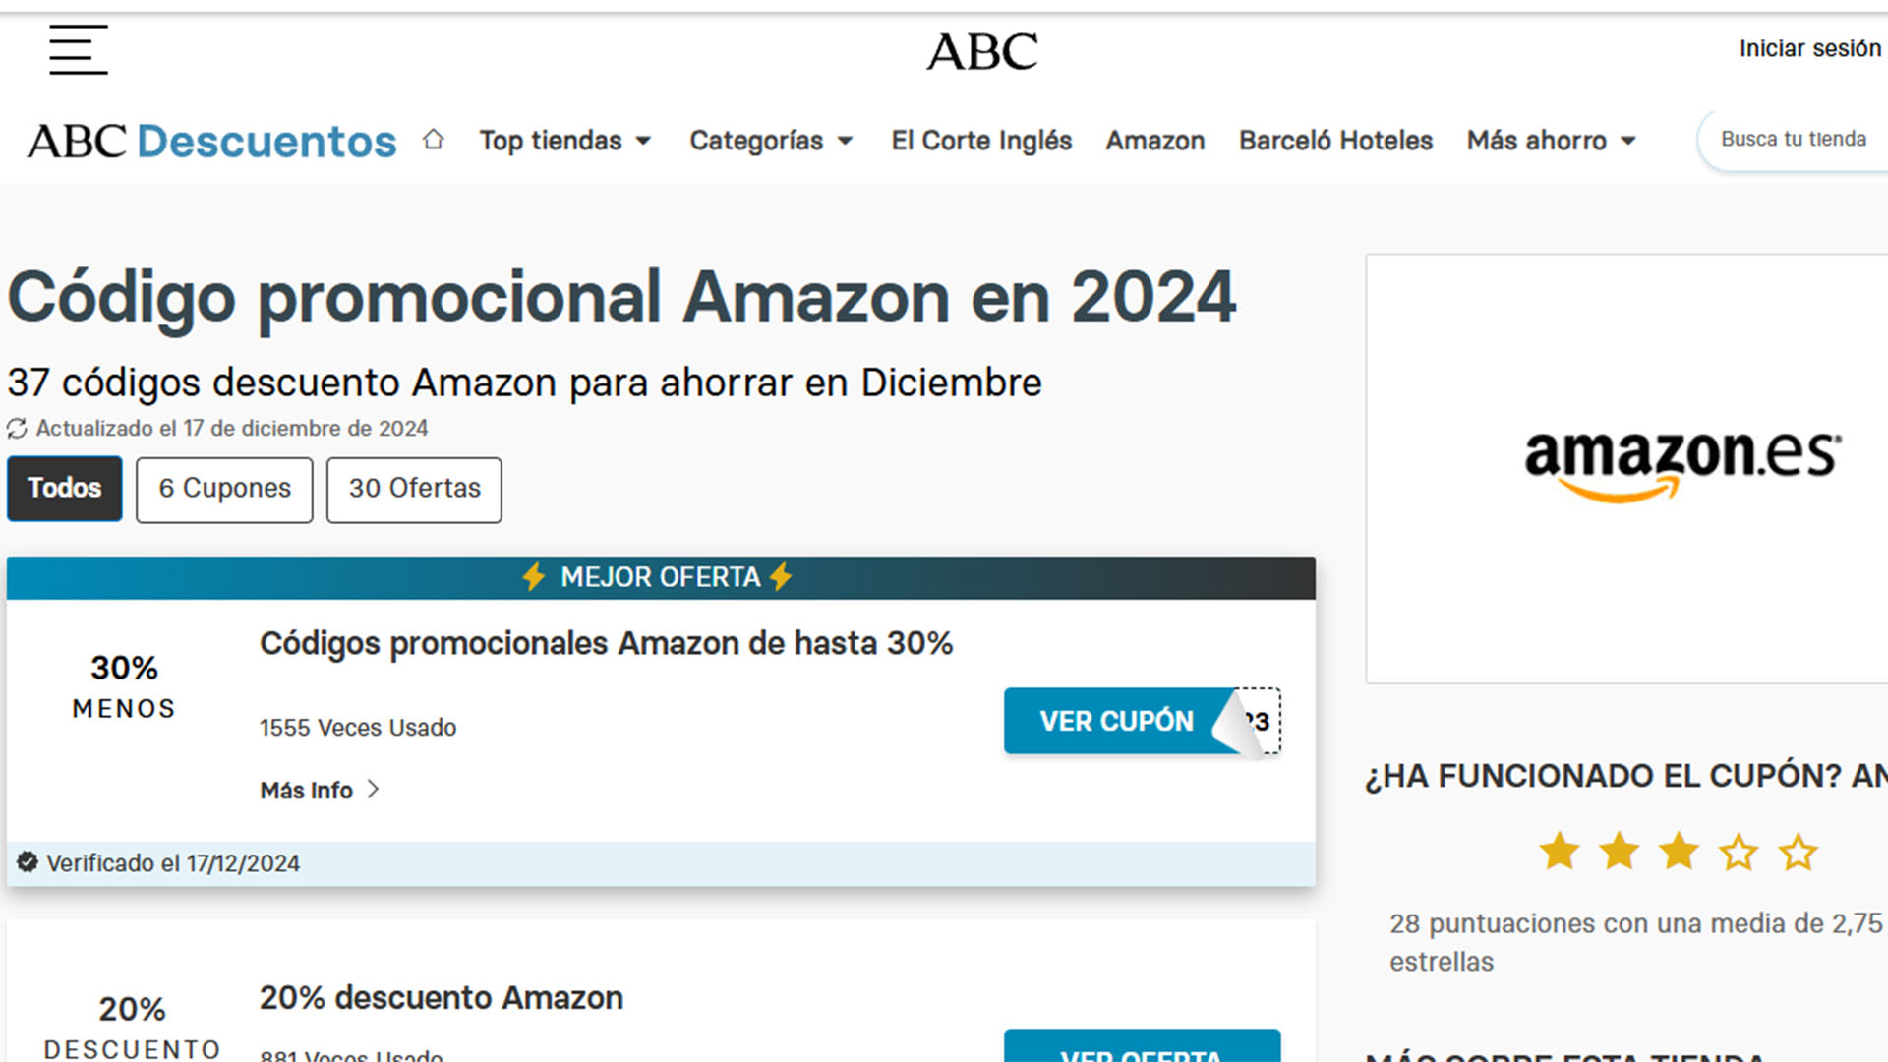
Task: Click the verified checkmark icon near the date
Action: [x=28, y=862]
